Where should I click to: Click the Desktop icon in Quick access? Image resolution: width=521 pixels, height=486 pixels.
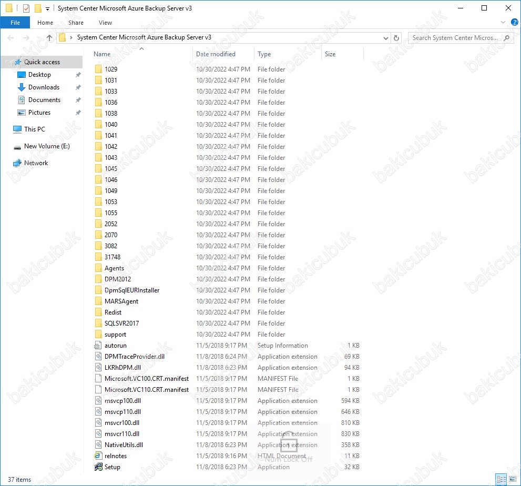coord(21,75)
